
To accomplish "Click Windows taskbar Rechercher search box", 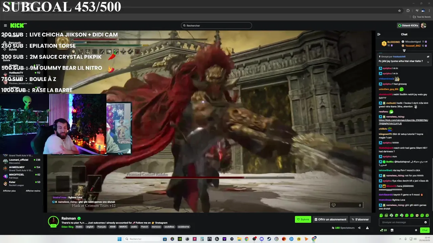I will click(142, 239).
